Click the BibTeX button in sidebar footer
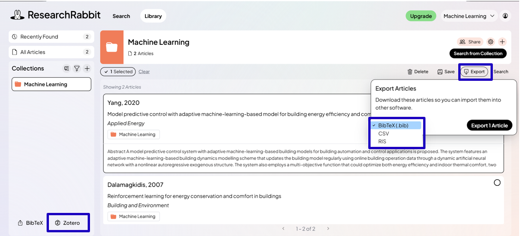The height and width of the screenshot is (236, 521). [x=30, y=223]
